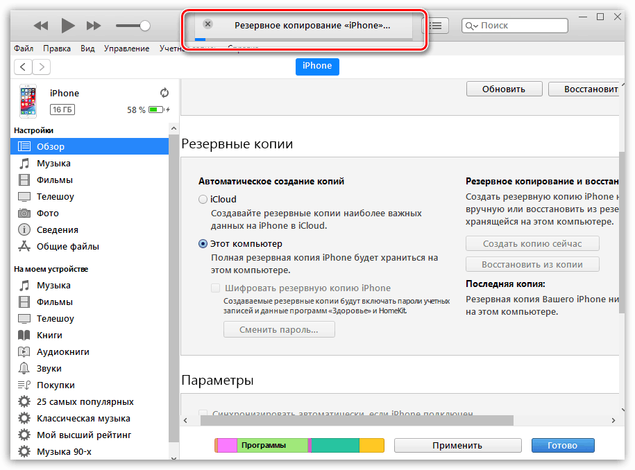Click the sync spinner icon beside iPhone

[164, 93]
